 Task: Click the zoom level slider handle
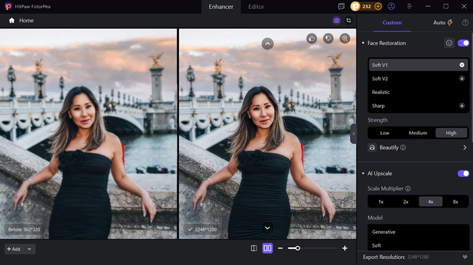point(297,248)
